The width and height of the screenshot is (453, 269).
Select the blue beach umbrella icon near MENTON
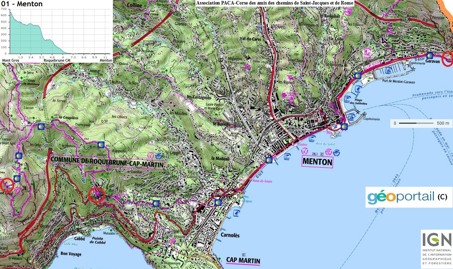tap(336, 152)
